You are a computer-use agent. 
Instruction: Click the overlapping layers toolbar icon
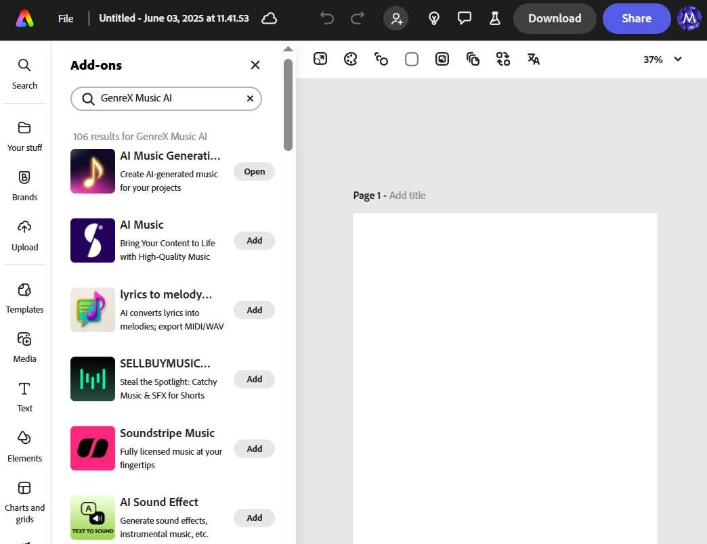tap(473, 59)
